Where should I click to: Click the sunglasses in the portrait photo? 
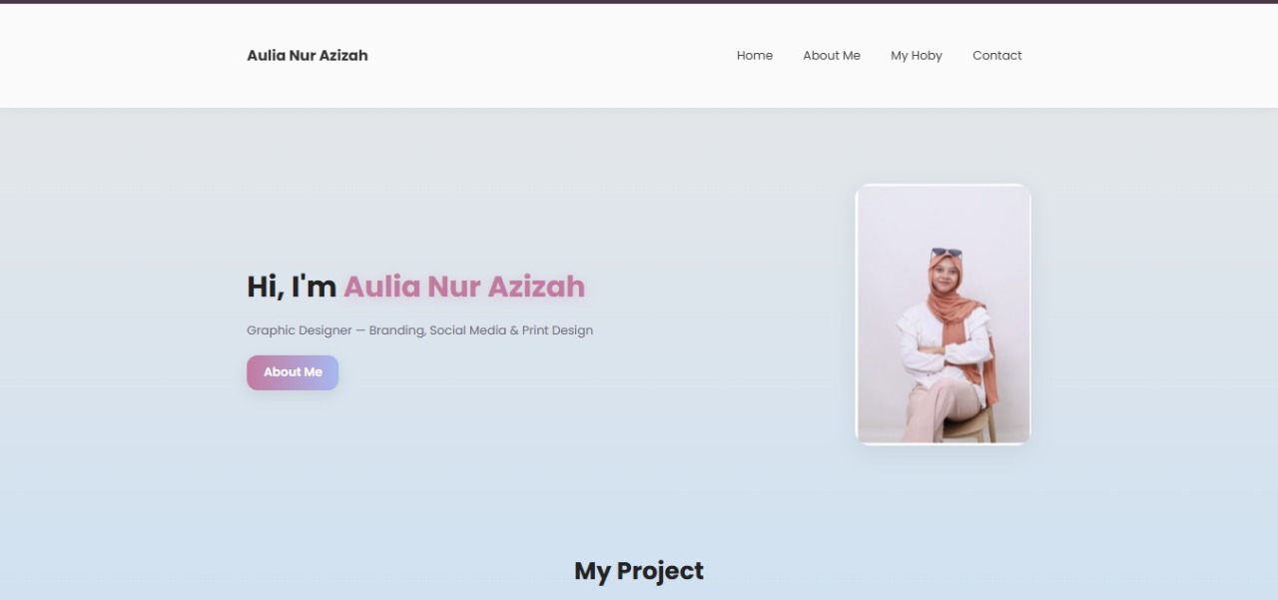[x=946, y=254]
